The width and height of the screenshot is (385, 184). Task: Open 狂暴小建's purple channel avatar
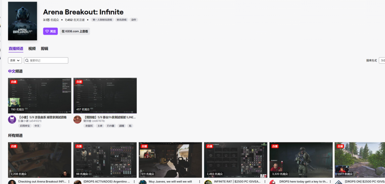[12, 119]
